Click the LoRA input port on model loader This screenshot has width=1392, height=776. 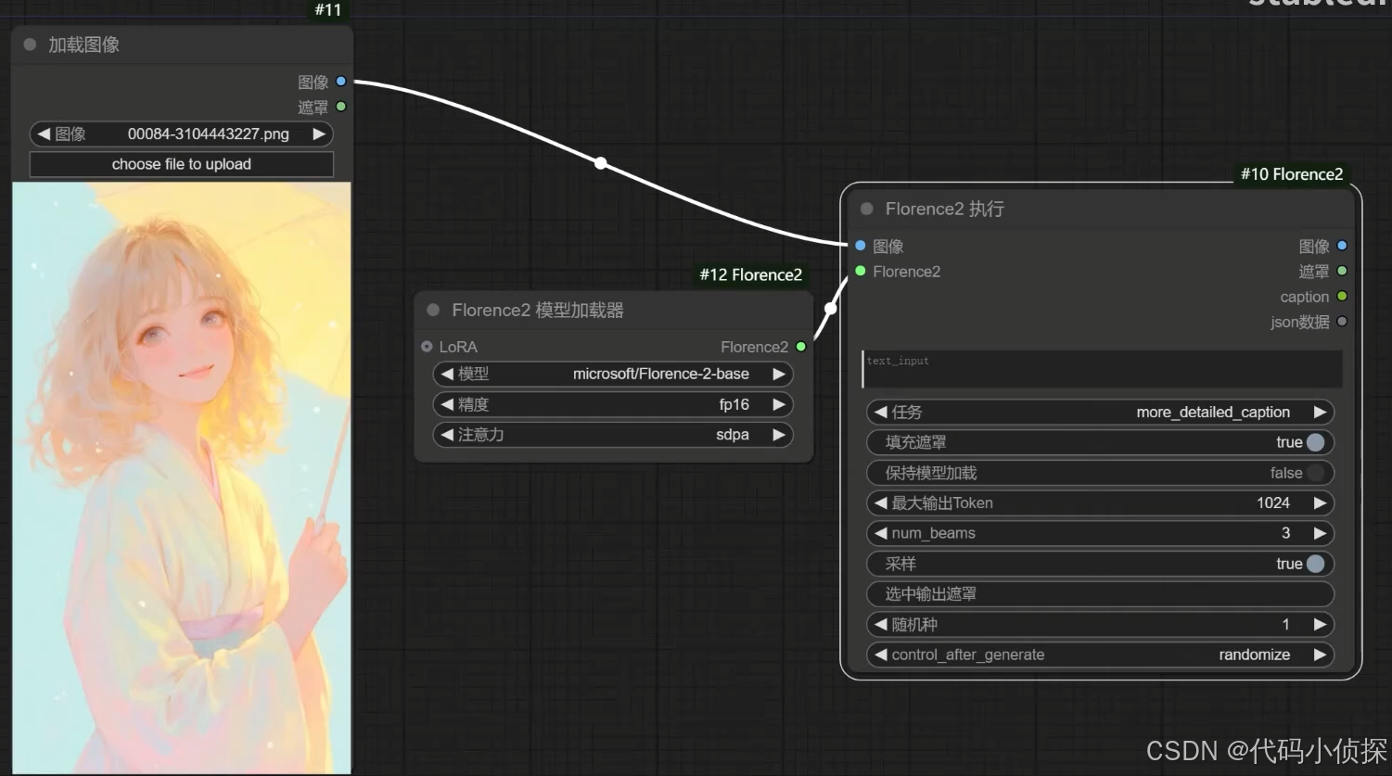point(427,347)
